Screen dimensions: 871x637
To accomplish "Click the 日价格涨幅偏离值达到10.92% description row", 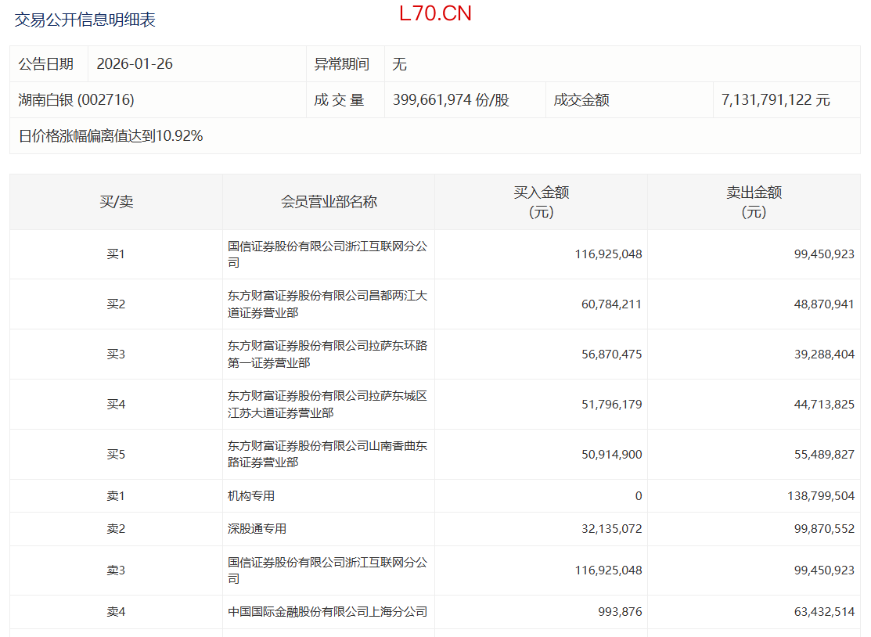I will click(x=111, y=136).
